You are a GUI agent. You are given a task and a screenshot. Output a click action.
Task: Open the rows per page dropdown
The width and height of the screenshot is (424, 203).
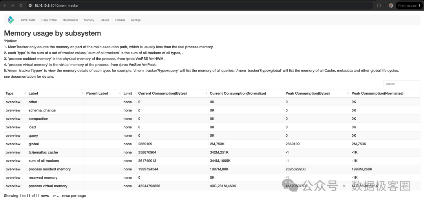[x=56, y=196]
